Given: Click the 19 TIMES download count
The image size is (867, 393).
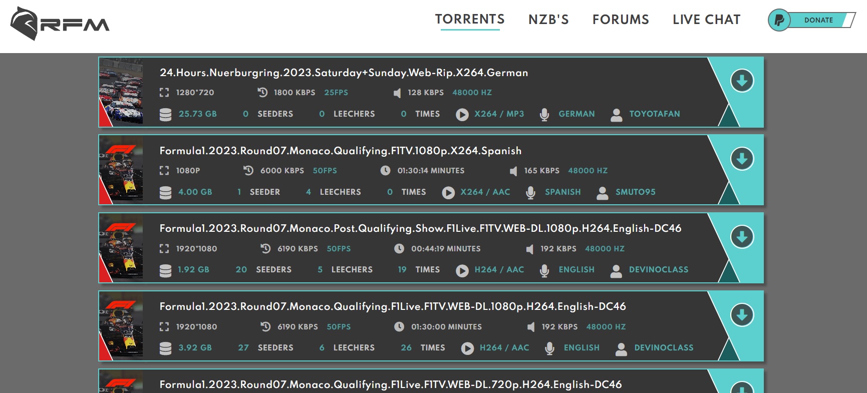Looking at the screenshot, I should tap(419, 270).
